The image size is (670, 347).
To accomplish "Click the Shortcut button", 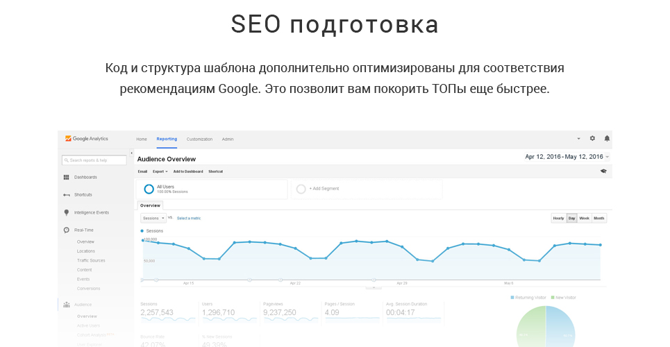I will [x=216, y=171].
